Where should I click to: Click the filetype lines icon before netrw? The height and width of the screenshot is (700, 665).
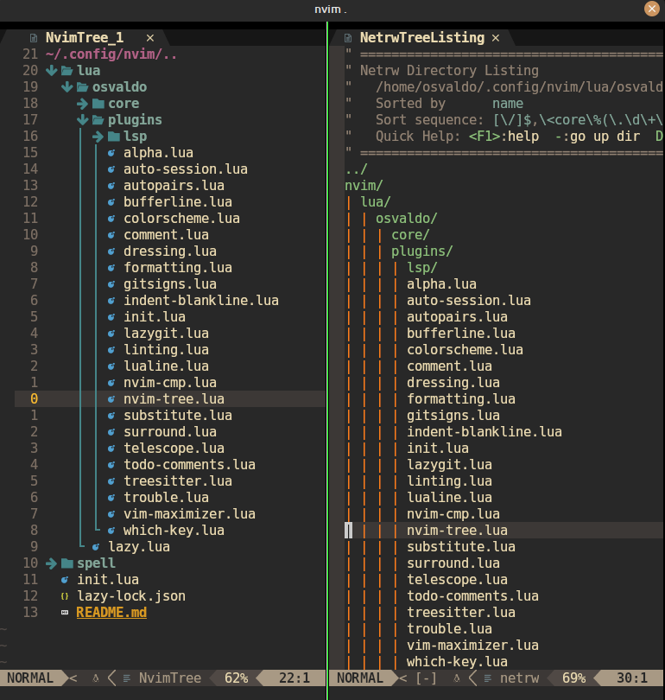tap(487, 678)
